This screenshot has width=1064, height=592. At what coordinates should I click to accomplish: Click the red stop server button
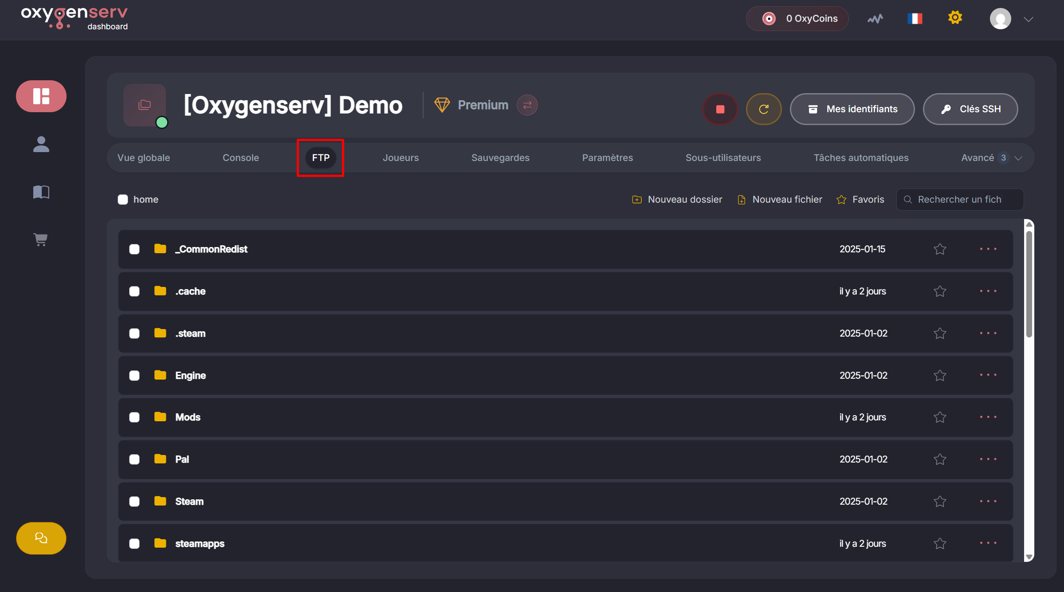coord(720,109)
